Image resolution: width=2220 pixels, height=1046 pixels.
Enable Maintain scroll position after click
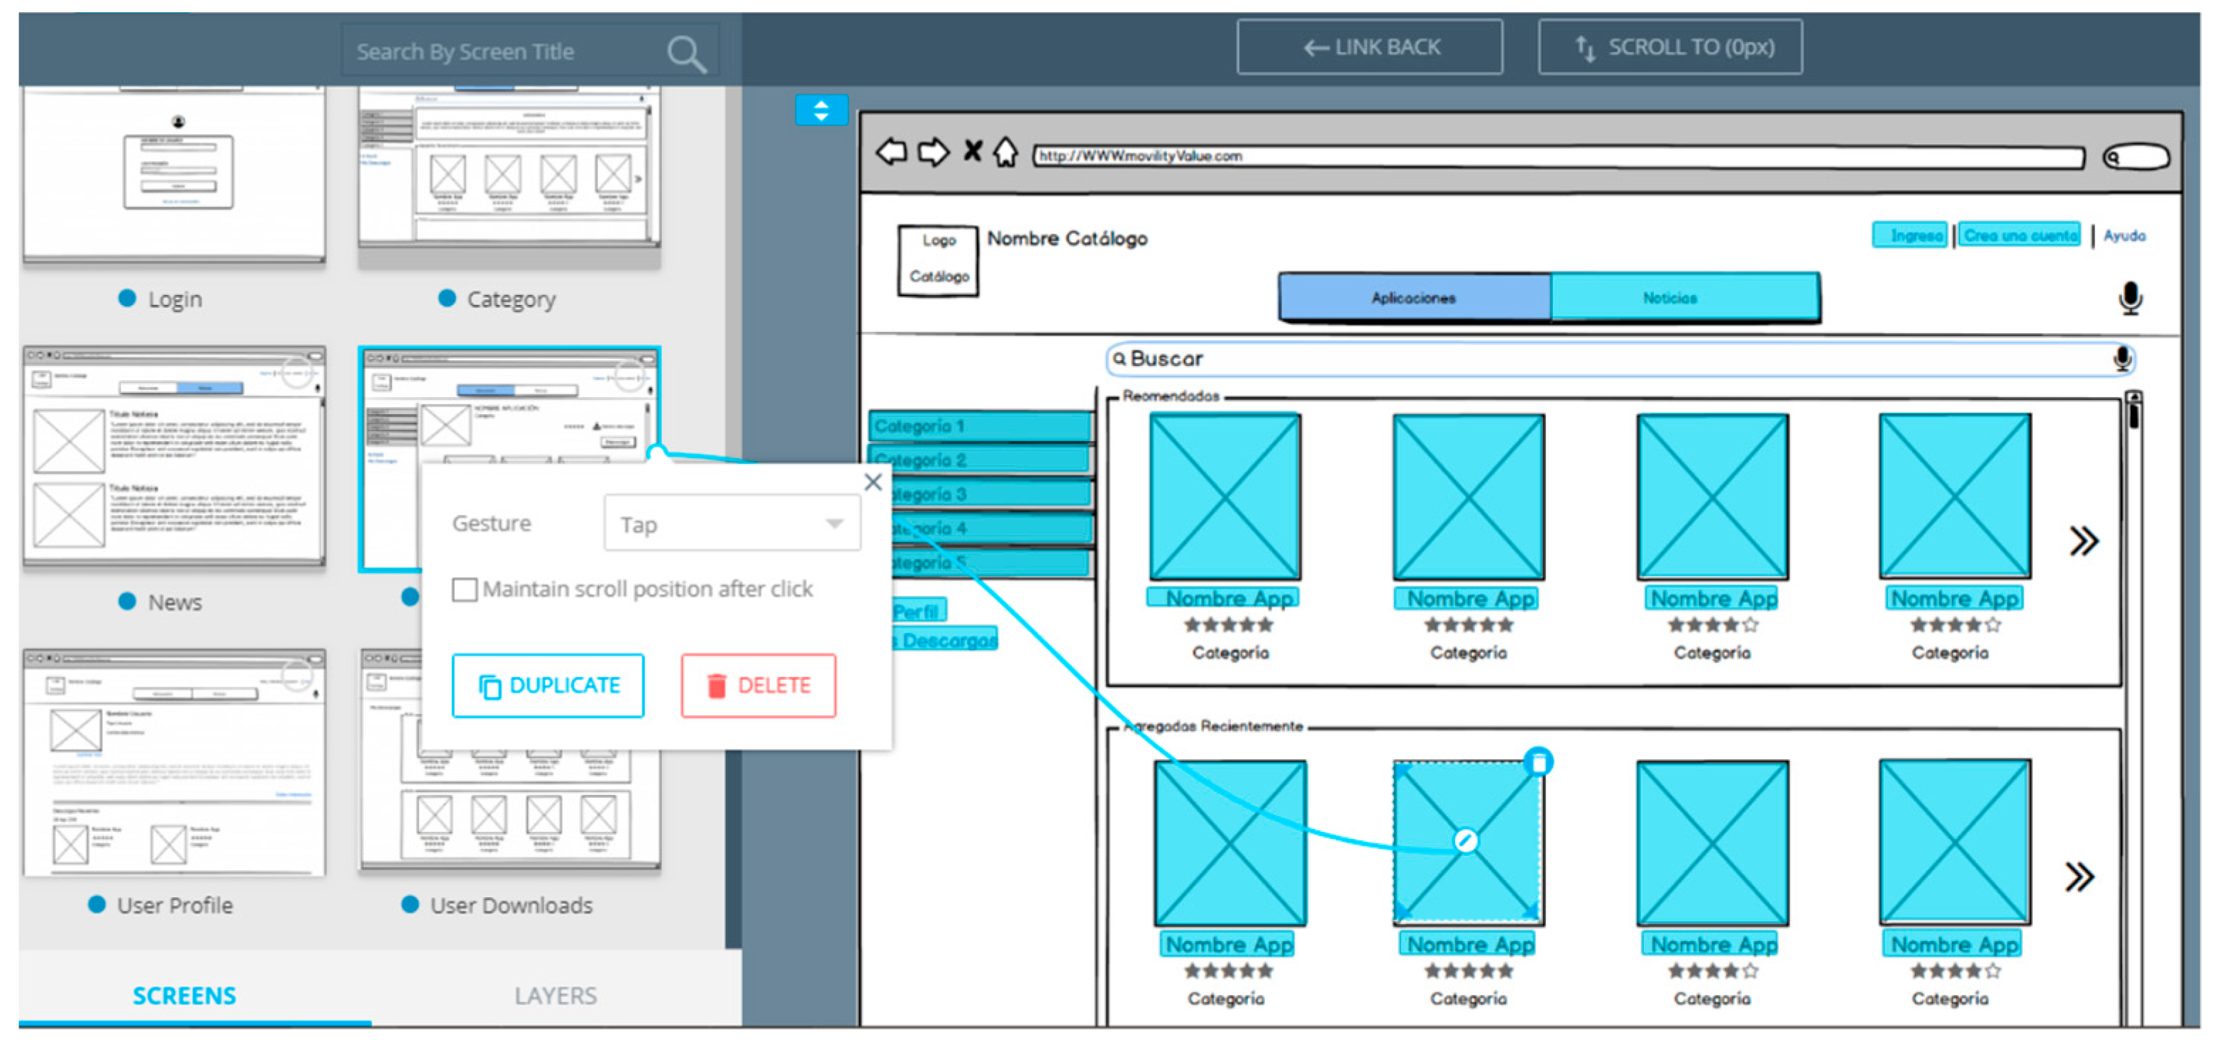465,589
